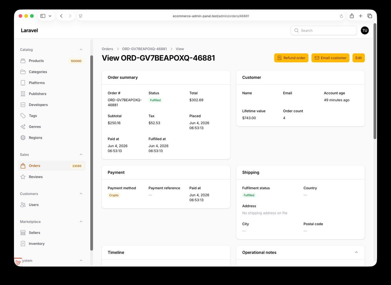Open Safari sidebar dropdown chevron

click(x=50, y=16)
